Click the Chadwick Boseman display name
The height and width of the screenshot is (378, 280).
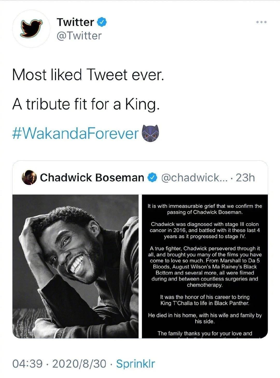point(92,178)
